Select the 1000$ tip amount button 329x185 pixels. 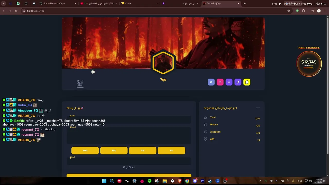tap(85, 151)
